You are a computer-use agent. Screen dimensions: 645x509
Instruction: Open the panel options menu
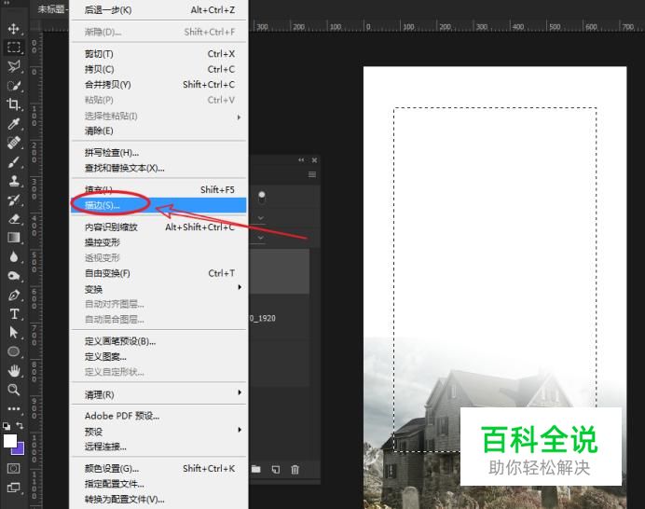pos(312,174)
